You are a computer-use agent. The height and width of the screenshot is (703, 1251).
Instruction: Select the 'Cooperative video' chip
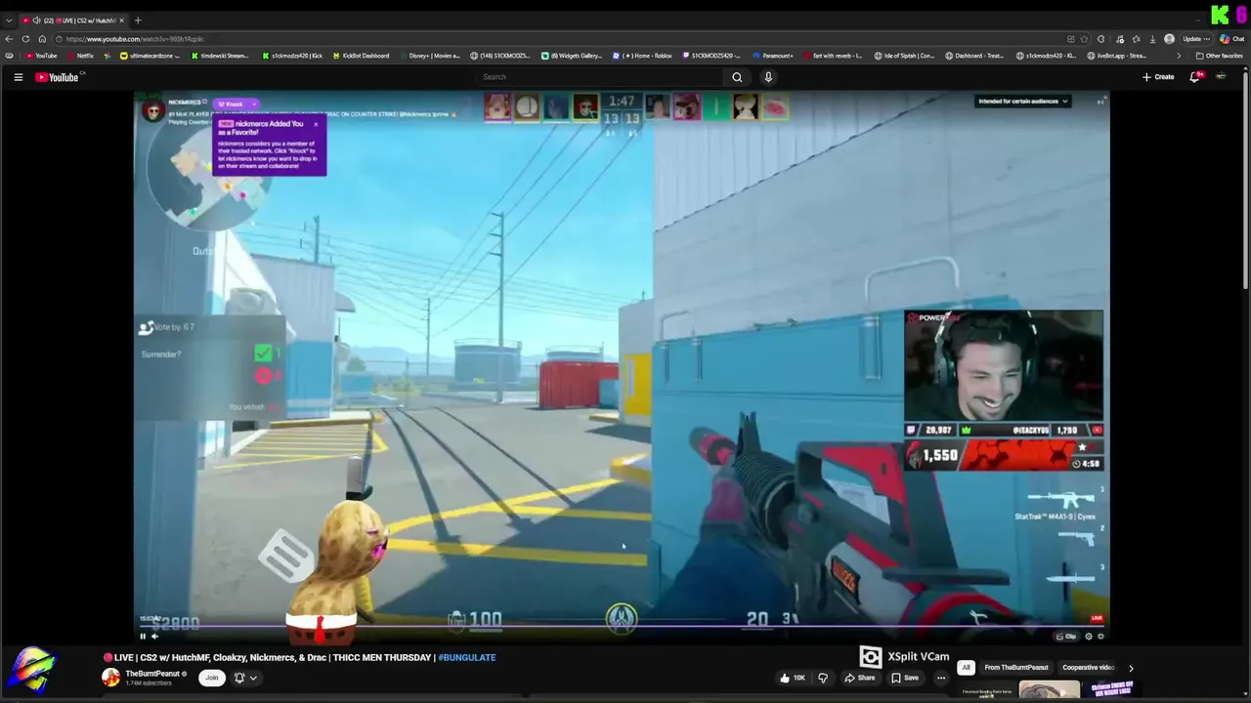[1087, 668]
